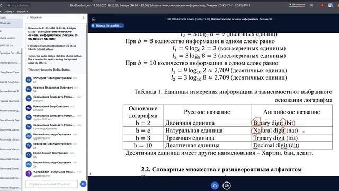Screen dimensions: 339x191
Task: Select user Гордеев Дмитрий in user list
Action: point(11,101)
